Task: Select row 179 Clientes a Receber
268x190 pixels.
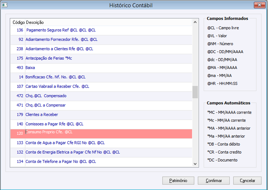Action: click(101, 115)
